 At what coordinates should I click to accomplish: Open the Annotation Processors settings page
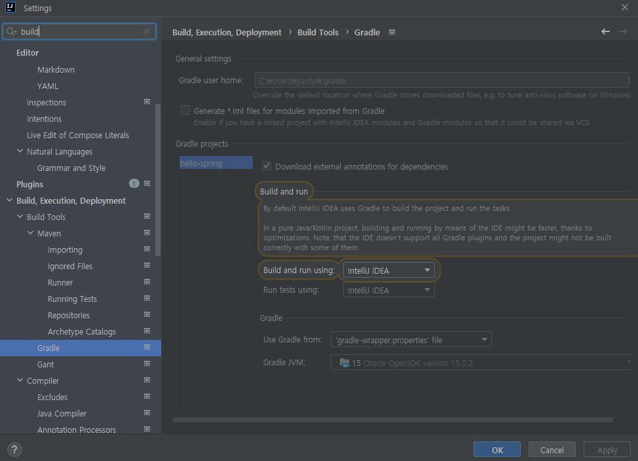coord(77,430)
